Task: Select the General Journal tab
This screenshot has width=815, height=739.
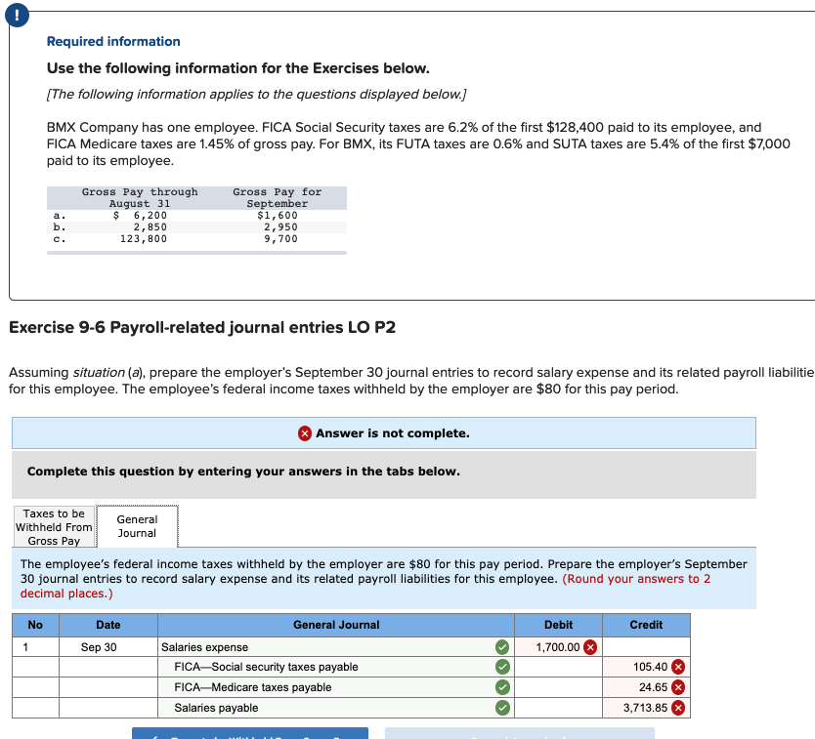Action: [x=137, y=526]
